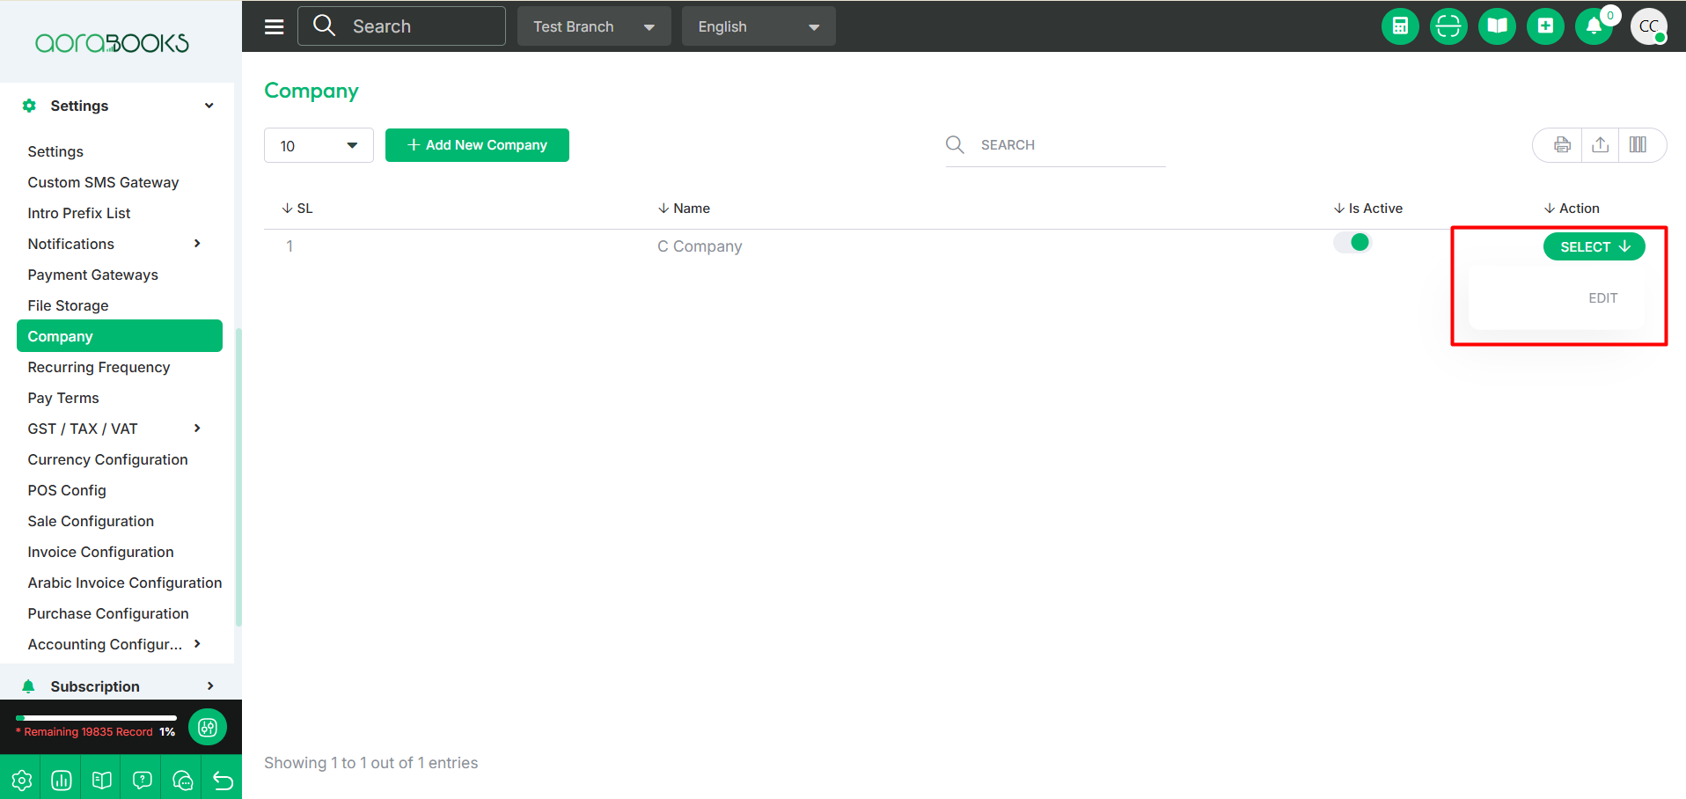Open Invoice Configuration
This screenshot has height=799, width=1686.
pyautogui.click(x=100, y=552)
